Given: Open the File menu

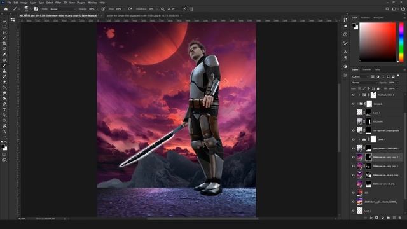Looking at the screenshot, I should coord(10,3).
